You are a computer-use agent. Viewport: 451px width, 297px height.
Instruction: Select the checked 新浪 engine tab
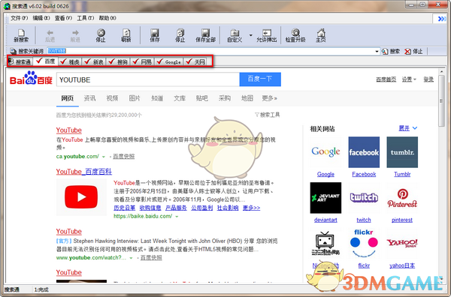94,61
